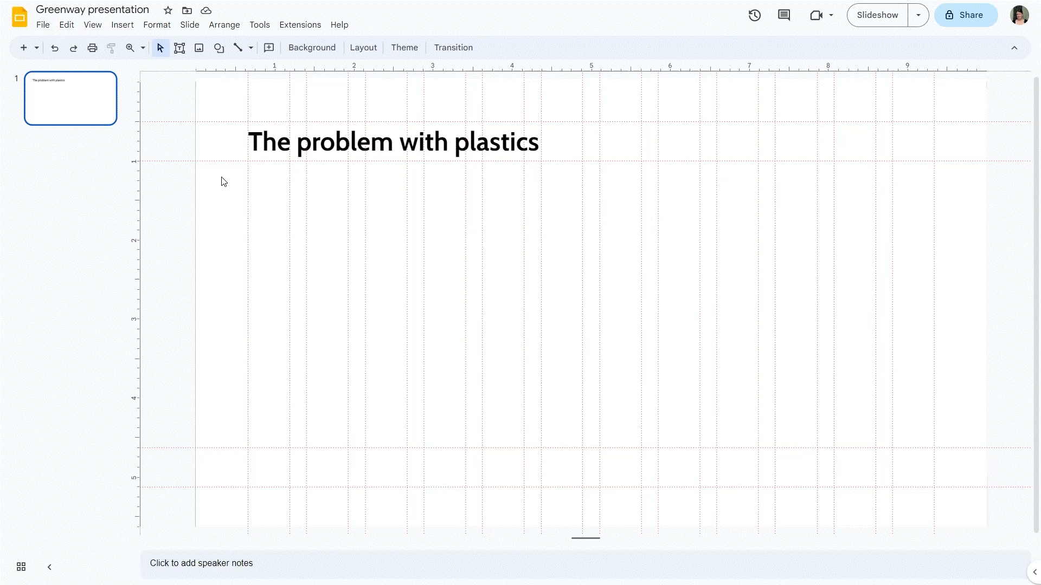Screen dimensions: 1041x585
Task: Open the Format menu
Action: tap(157, 24)
